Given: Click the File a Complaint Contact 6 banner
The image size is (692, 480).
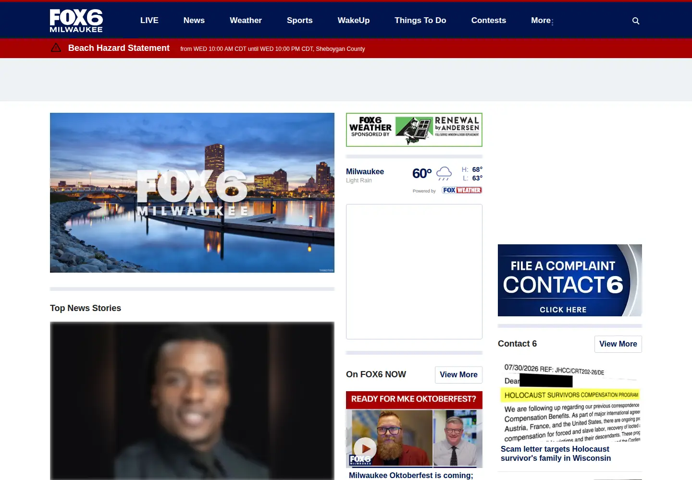Looking at the screenshot, I should click(x=570, y=280).
